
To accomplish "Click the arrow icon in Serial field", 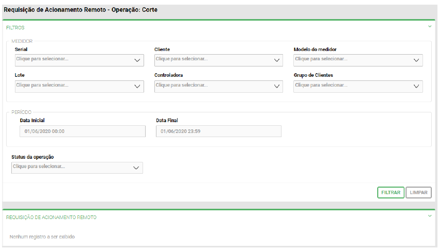I will 137,60.
